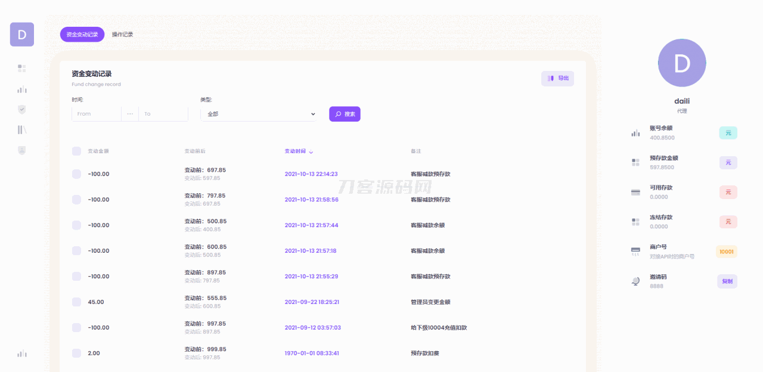The image size is (763, 372).
Task: Click the purple D logo in sidebar
Action: point(22,35)
